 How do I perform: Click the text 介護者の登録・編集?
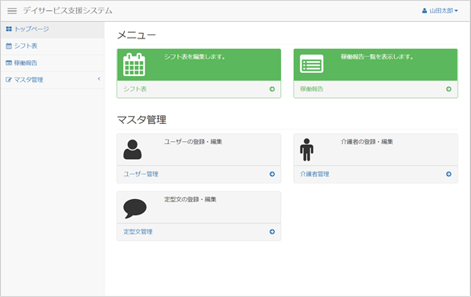(367, 142)
